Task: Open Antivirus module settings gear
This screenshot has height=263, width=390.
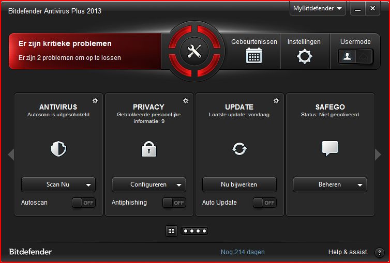Action: click(x=95, y=101)
